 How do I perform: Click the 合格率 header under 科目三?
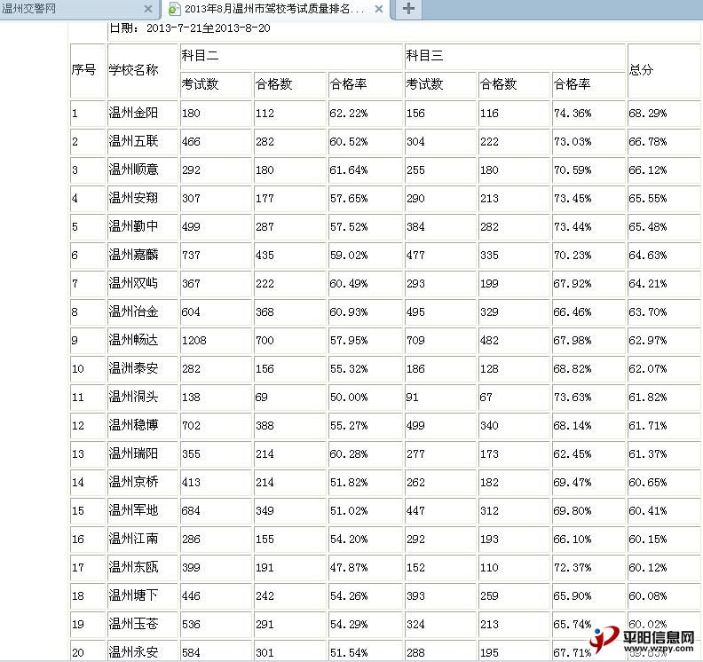(x=573, y=83)
